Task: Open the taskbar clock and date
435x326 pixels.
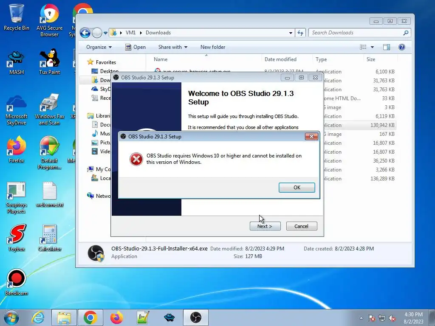Action: pos(413,318)
